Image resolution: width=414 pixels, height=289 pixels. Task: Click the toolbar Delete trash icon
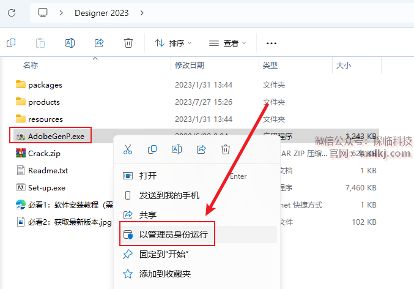tap(128, 43)
